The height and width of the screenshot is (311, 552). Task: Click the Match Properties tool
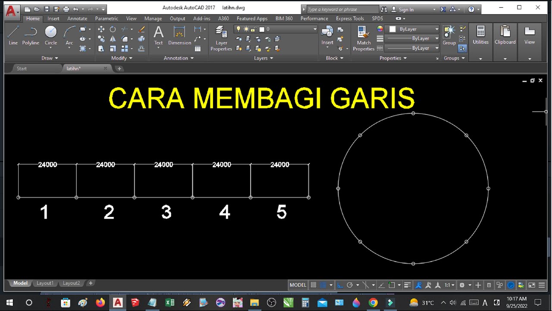tap(364, 38)
